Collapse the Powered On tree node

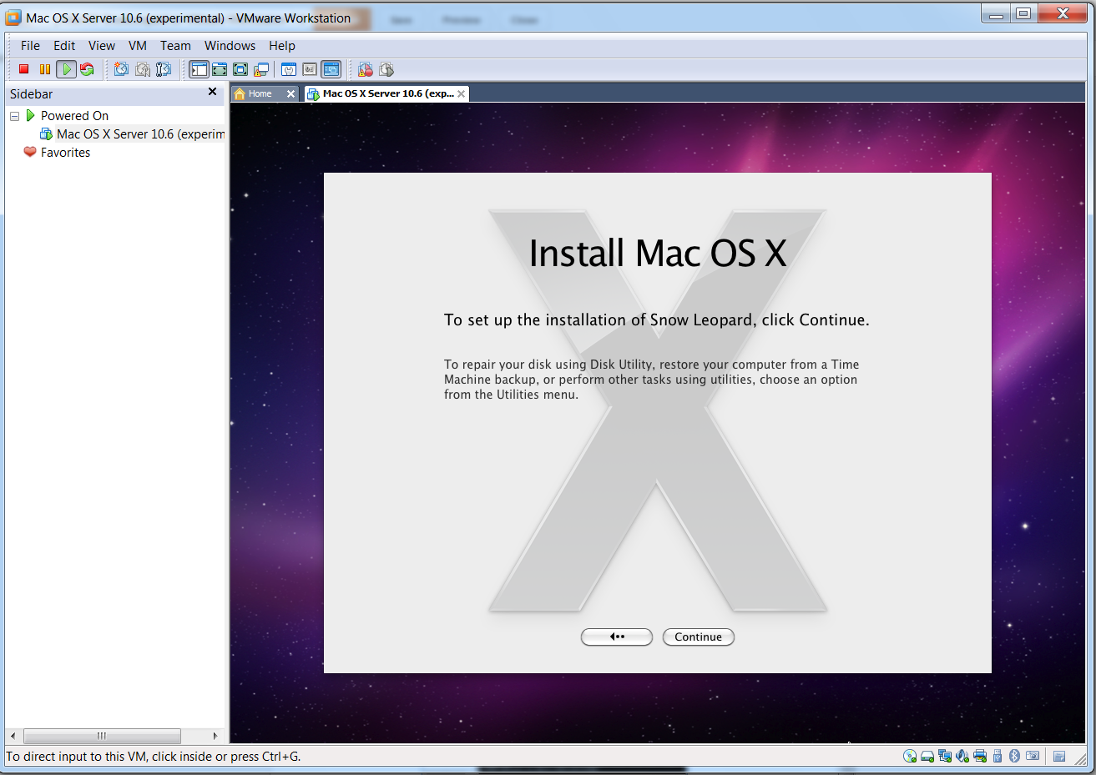[x=14, y=116]
